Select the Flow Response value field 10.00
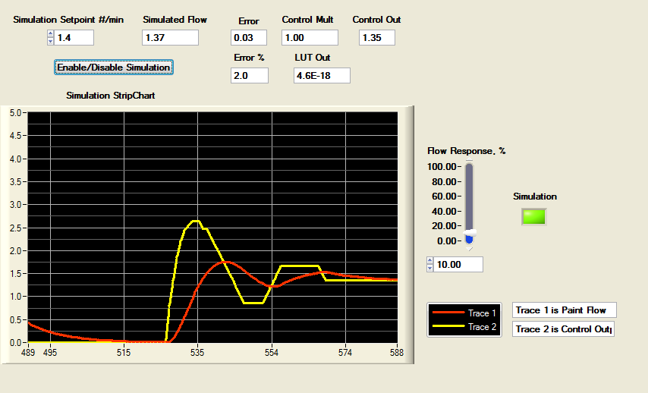The height and width of the screenshot is (393, 648). tap(458, 265)
